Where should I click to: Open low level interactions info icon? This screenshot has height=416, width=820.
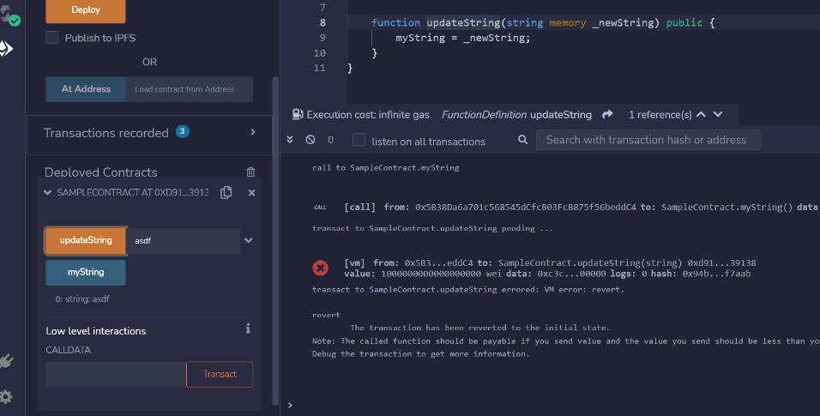pyautogui.click(x=248, y=329)
